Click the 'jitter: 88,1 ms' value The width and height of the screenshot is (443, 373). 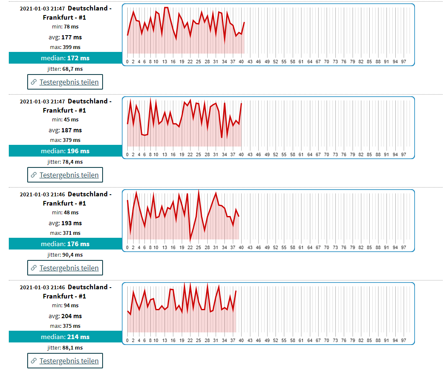pyautogui.click(x=65, y=348)
